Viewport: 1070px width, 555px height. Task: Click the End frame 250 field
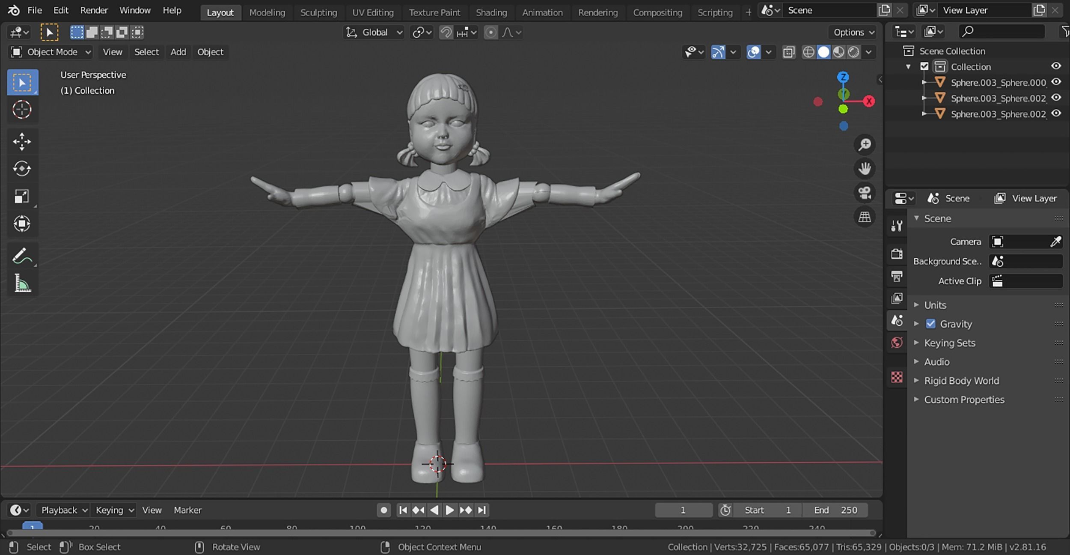pyautogui.click(x=835, y=510)
